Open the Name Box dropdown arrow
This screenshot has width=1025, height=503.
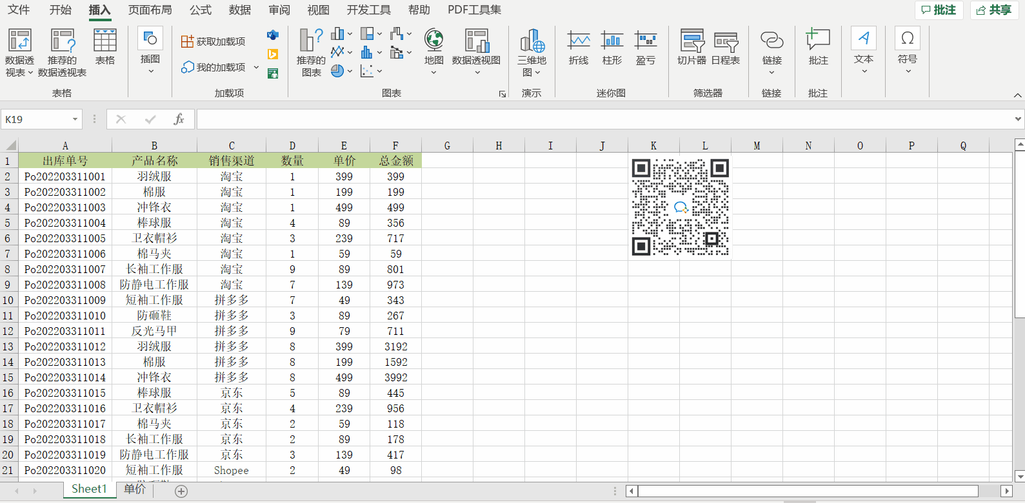pyautogui.click(x=75, y=119)
